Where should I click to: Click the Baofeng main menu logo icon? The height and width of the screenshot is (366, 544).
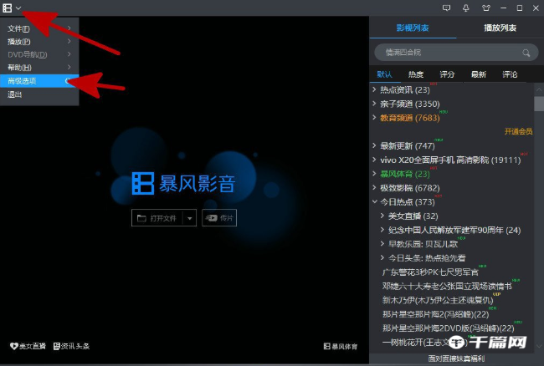[8, 8]
